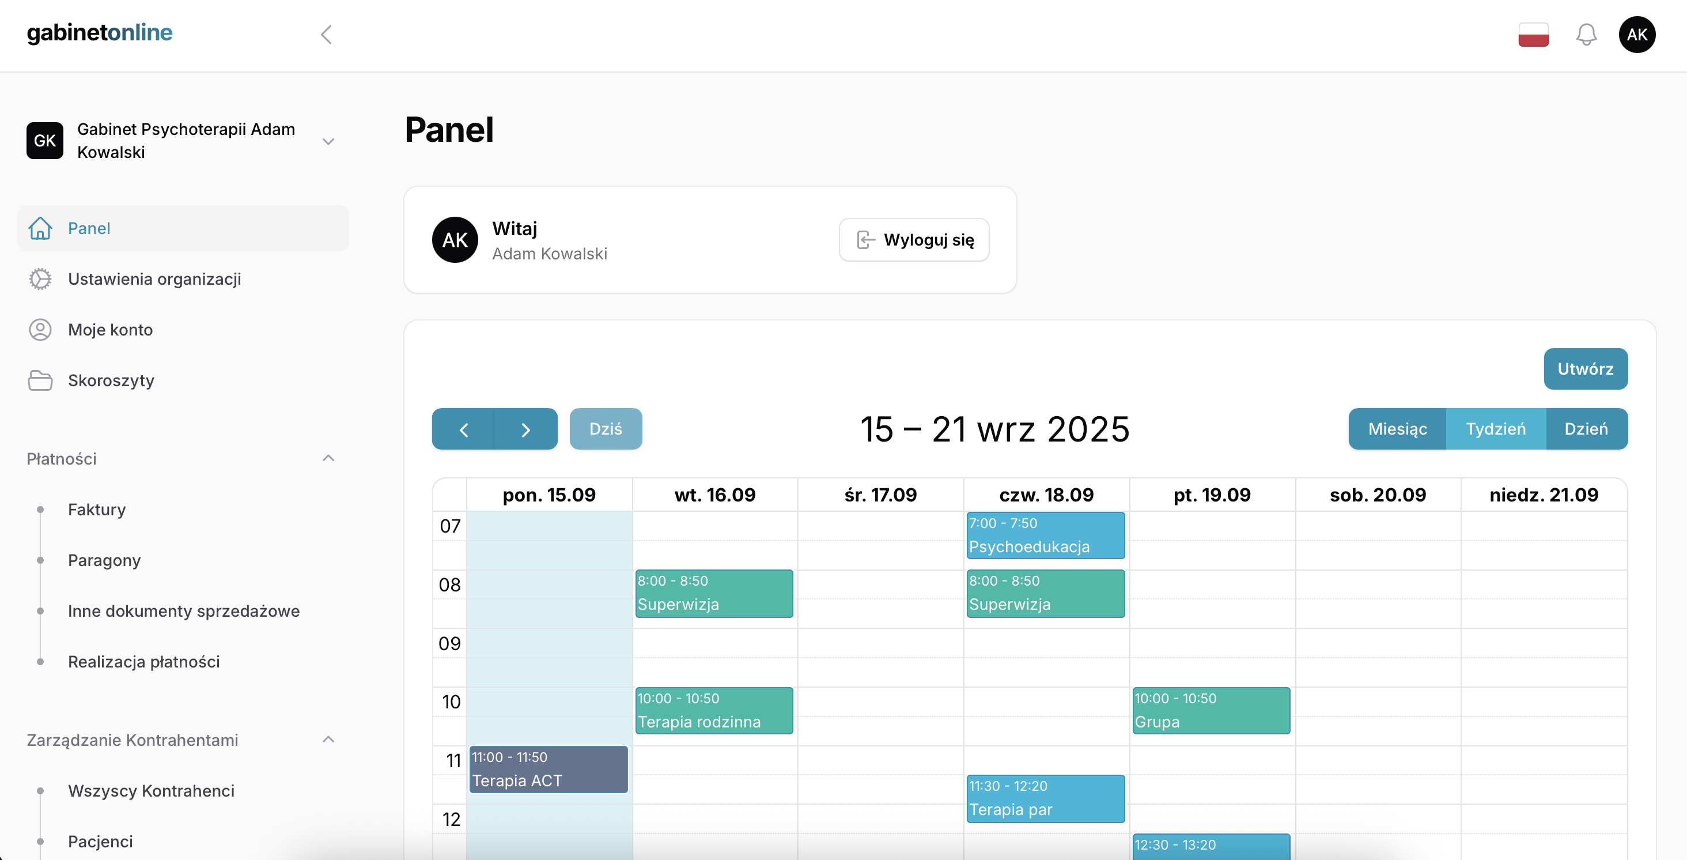Switch calendar to Dzień view
1687x860 pixels.
(1586, 429)
